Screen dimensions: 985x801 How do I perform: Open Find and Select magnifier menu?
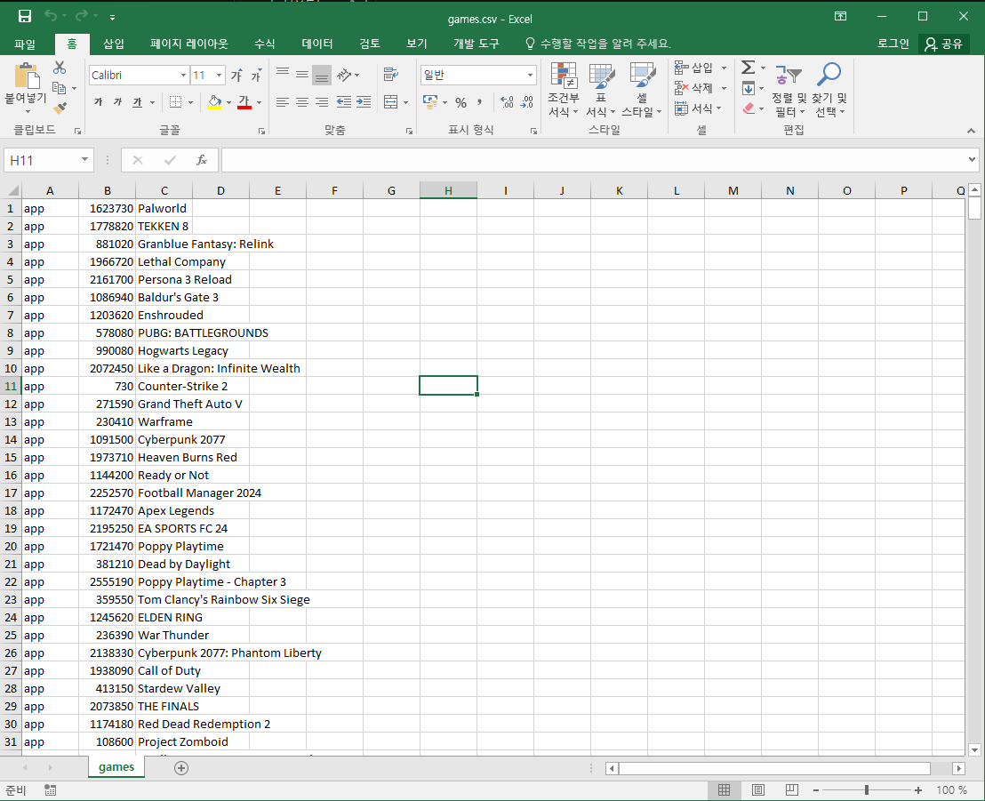[829, 90]
